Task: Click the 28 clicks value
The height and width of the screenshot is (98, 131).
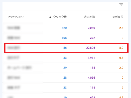Action: [65, 78]
